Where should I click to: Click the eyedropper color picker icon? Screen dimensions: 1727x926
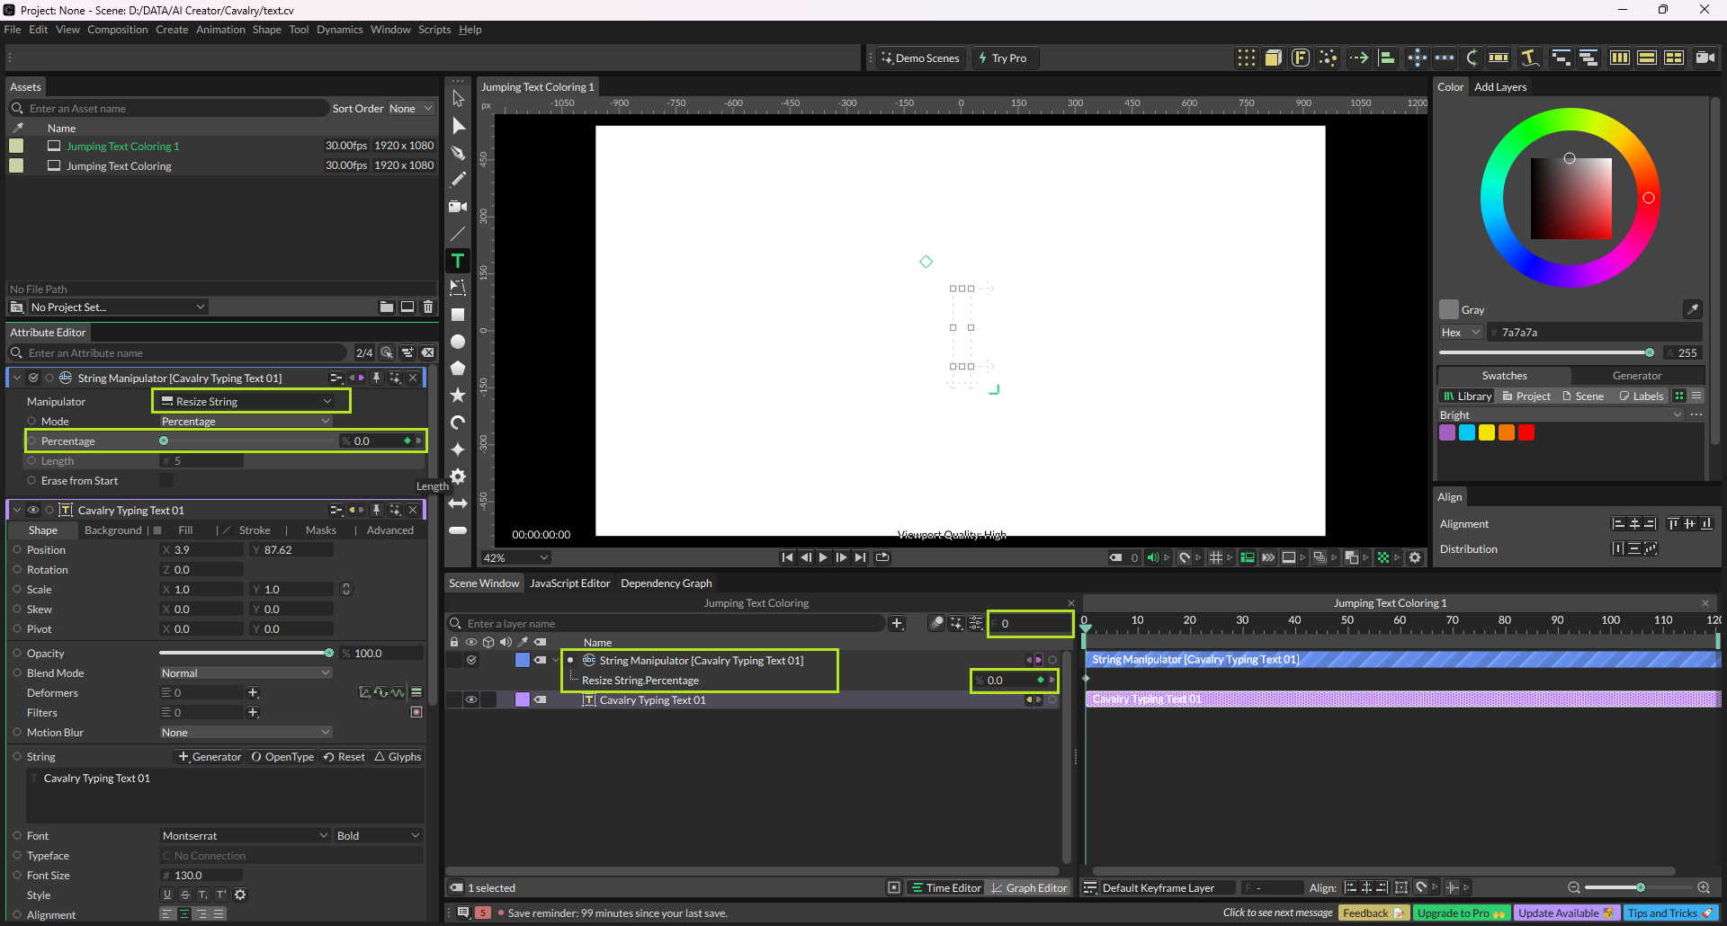click(x=1692, y=309)
